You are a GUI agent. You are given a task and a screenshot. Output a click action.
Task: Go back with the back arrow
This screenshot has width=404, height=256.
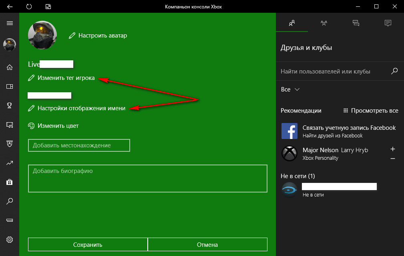(x=10, y=7)
